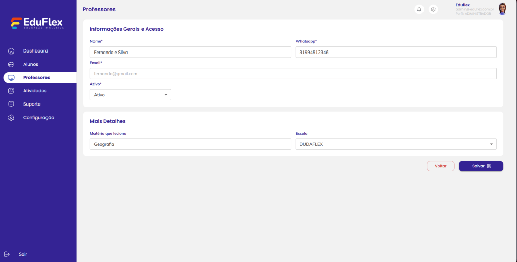
Task: Click the Alunos graduation cap icon
Action: point(11,64)
